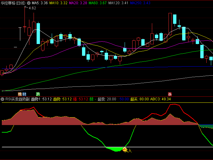213x160 pixels.
Task: Click the yellow 趋势: 53.12 value
Action: pyautogui.click(x=62, y=99)
